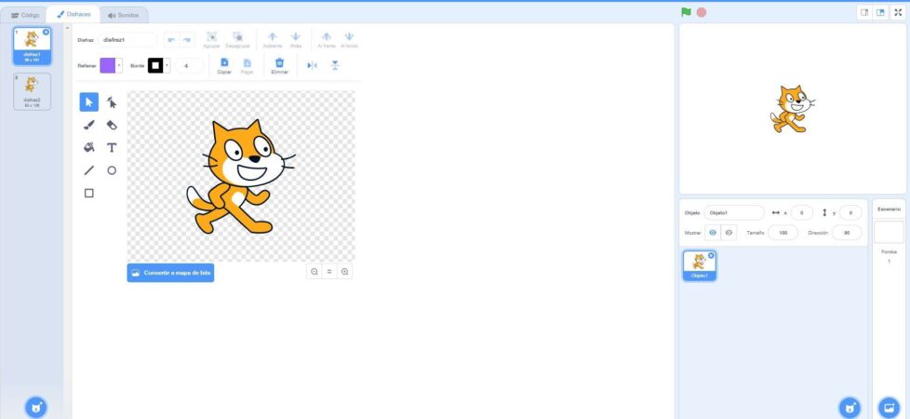Flip costume horizontally
The width and height of the screenshot is (910, 419).
(x=313, y=66)
